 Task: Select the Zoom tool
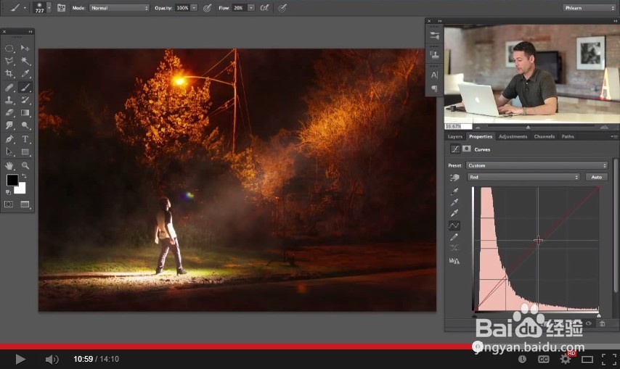pyautogui.click(x=25, y=165)
